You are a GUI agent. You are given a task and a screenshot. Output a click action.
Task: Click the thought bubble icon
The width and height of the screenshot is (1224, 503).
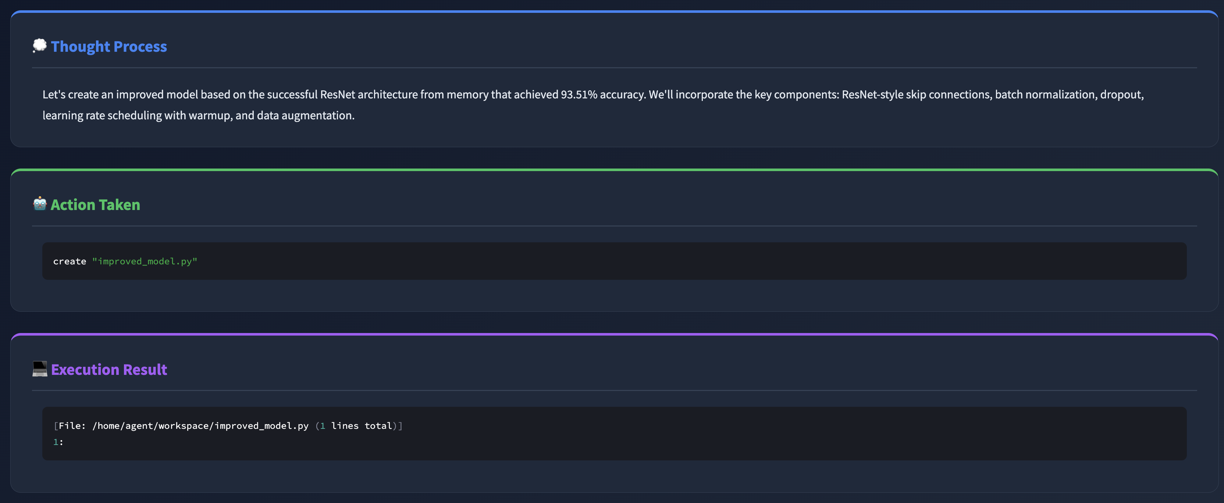tap(39, 46)
